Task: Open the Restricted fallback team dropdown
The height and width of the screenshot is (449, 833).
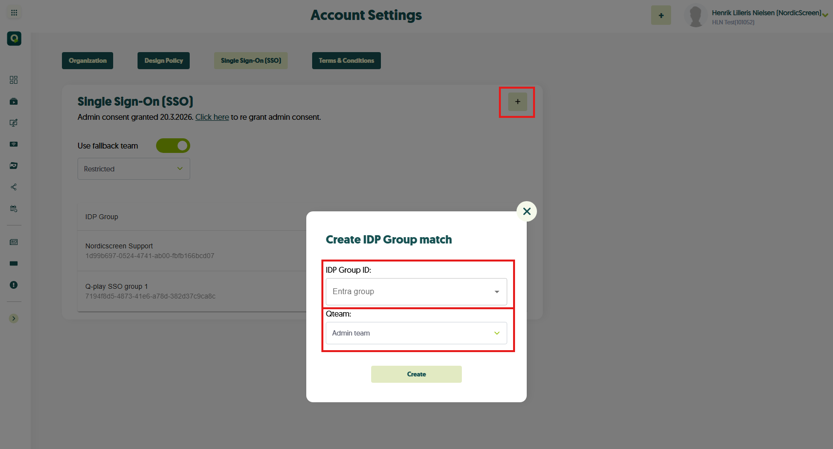Action: pyautogui.click(x=134, y=169)
